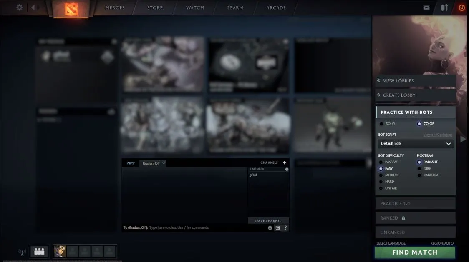Collapse the PRACTICE WITH BOTS section
This screenshot has width=469, height=262.
pos(416,112)
